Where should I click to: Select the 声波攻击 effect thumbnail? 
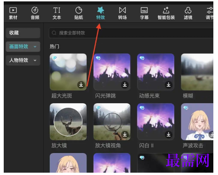point(197,122)
